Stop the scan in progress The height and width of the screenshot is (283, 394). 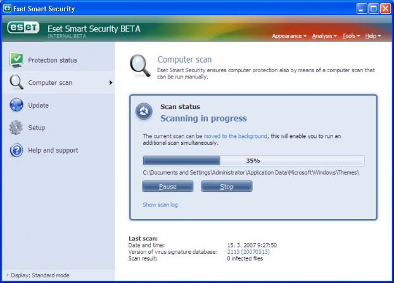226,187
